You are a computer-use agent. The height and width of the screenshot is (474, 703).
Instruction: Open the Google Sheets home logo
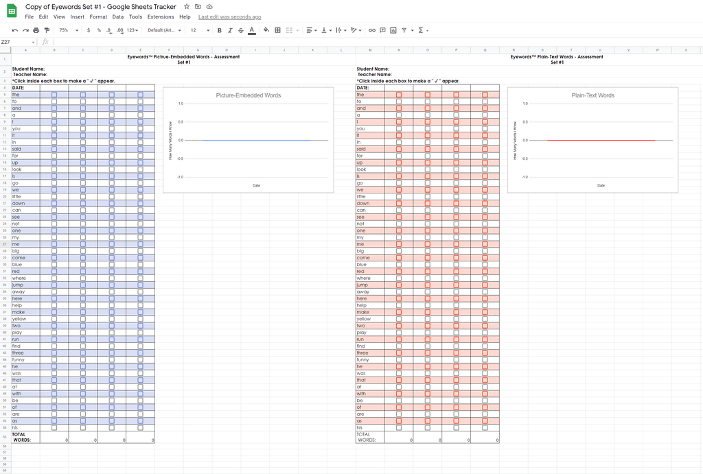point(12,11)
